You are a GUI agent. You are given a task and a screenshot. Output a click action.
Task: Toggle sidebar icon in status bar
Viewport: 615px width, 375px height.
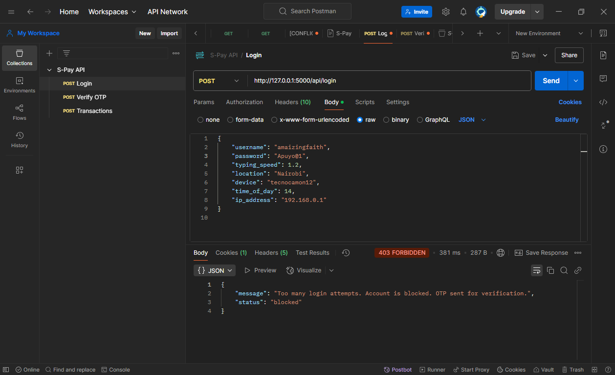click(x=6, y=370)
